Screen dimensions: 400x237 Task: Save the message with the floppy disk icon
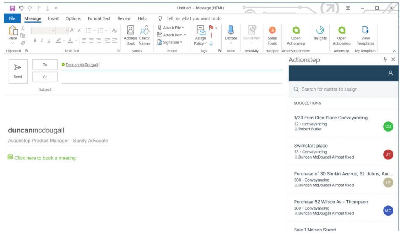click(x=12, y=8)
